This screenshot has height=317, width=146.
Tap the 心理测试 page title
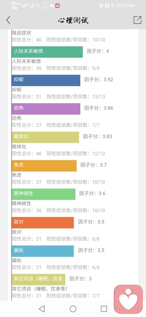[73, 20]
